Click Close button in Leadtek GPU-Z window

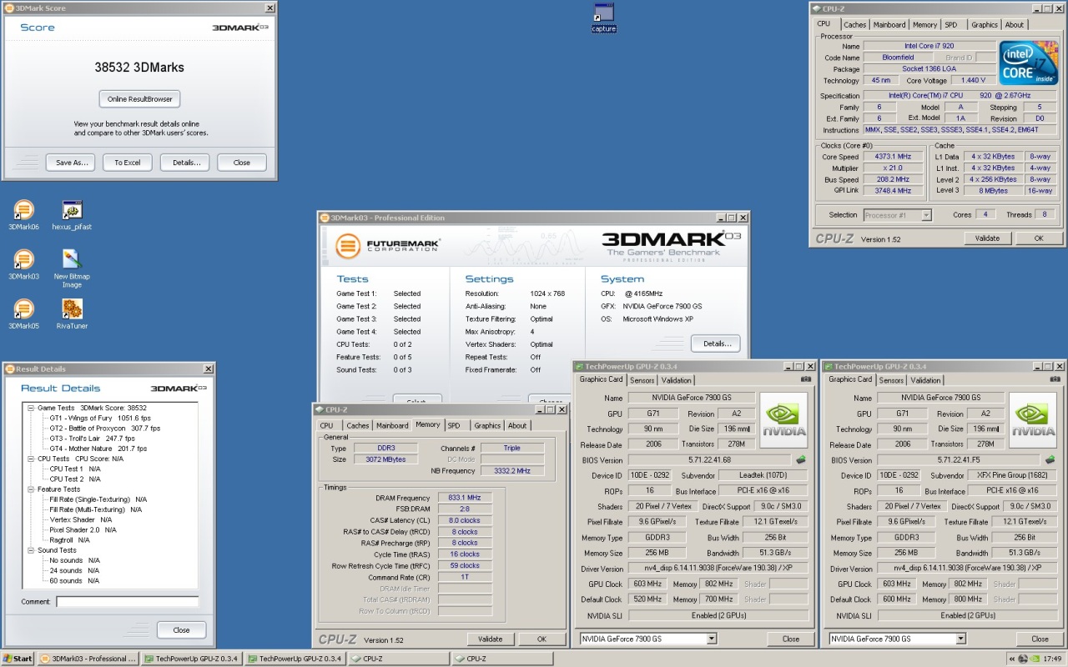[791, 639]
